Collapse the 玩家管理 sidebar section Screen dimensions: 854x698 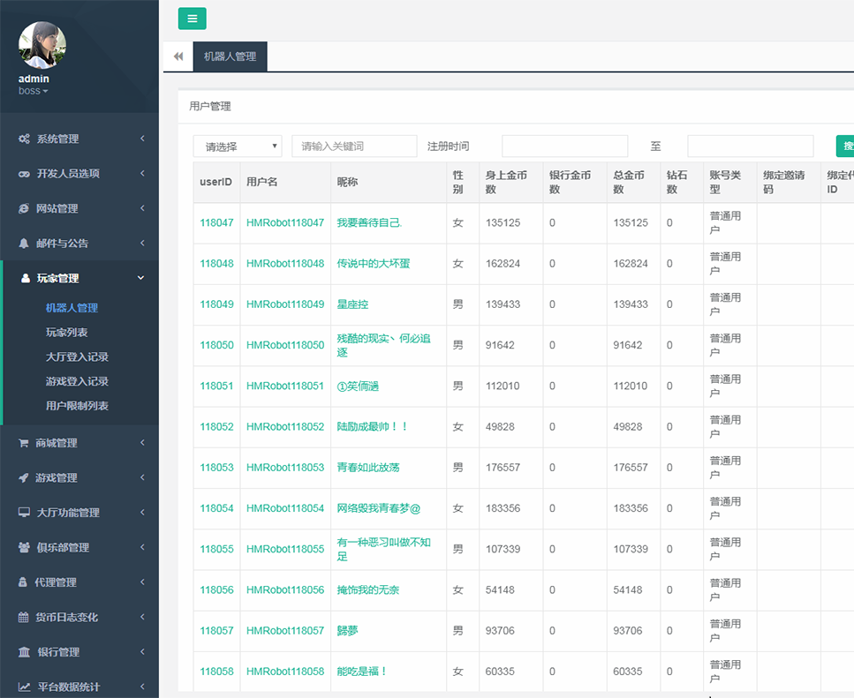click(x=79, y=278)
